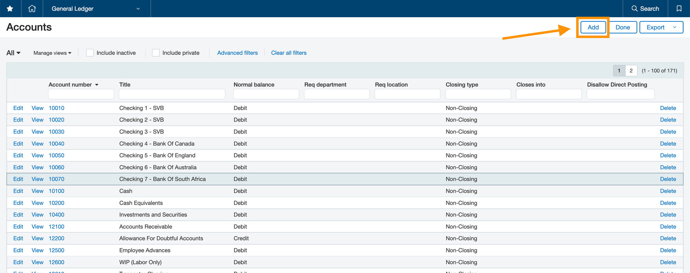Screen dimensions: 690x273
Task: Delete the Accounts Receivable account
Action: click(668, 227)
